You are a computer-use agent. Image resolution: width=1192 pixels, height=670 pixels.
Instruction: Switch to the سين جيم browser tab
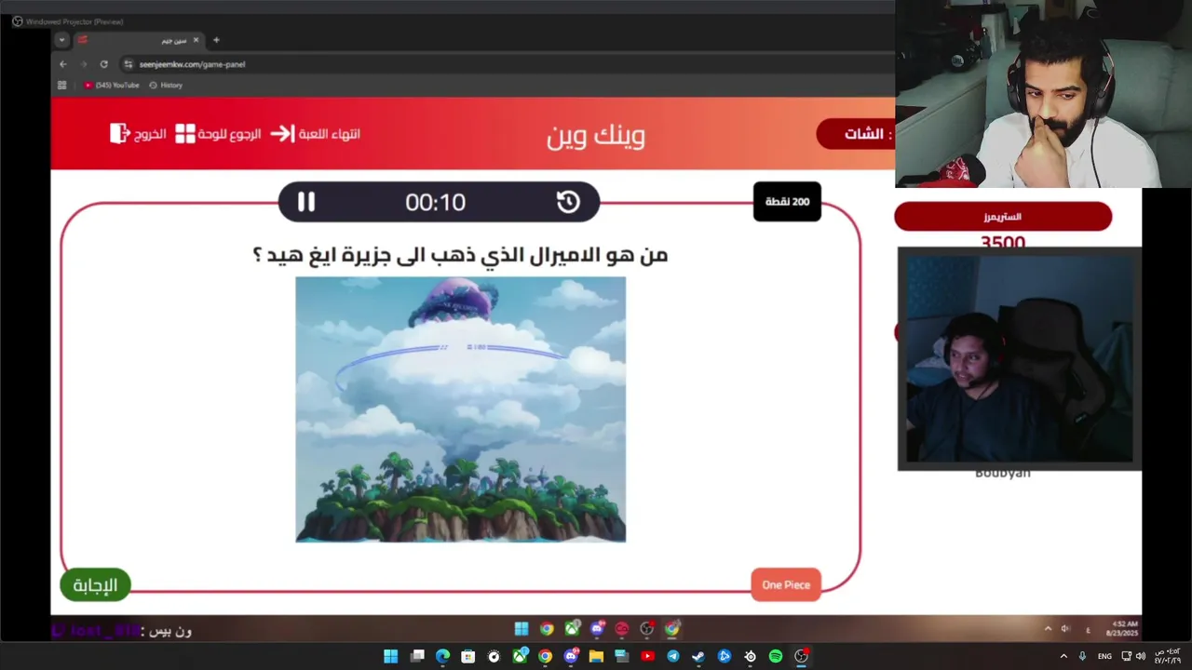pos(138,40)
